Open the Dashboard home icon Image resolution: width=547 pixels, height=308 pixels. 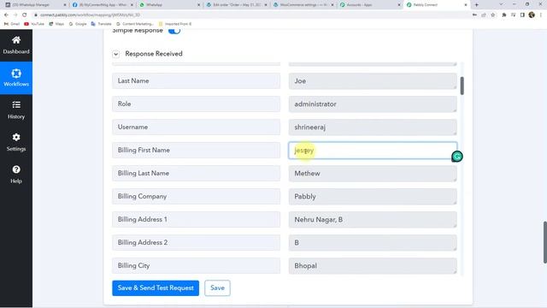click(x=16, y=40)
